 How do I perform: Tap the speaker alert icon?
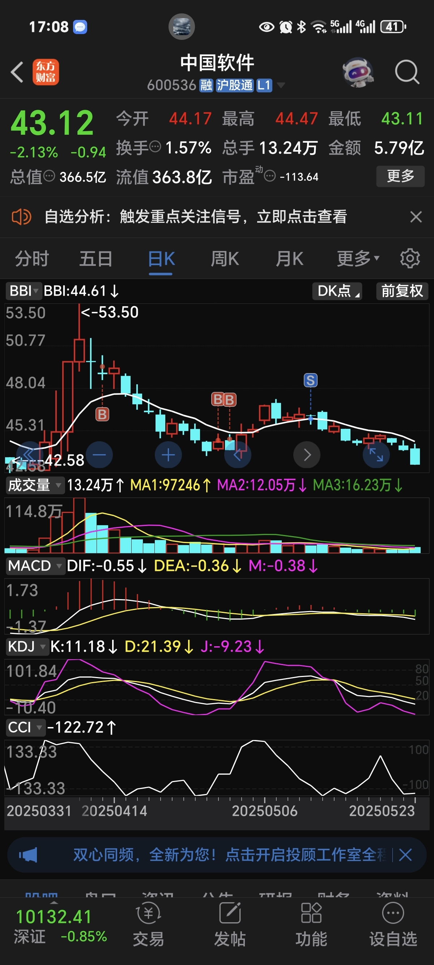tap(21, 217)
